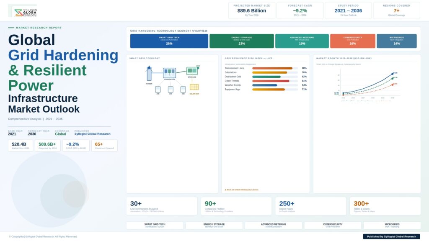
Task: Click the 250+ Report Pages stat card
Action: click(310, 206)
